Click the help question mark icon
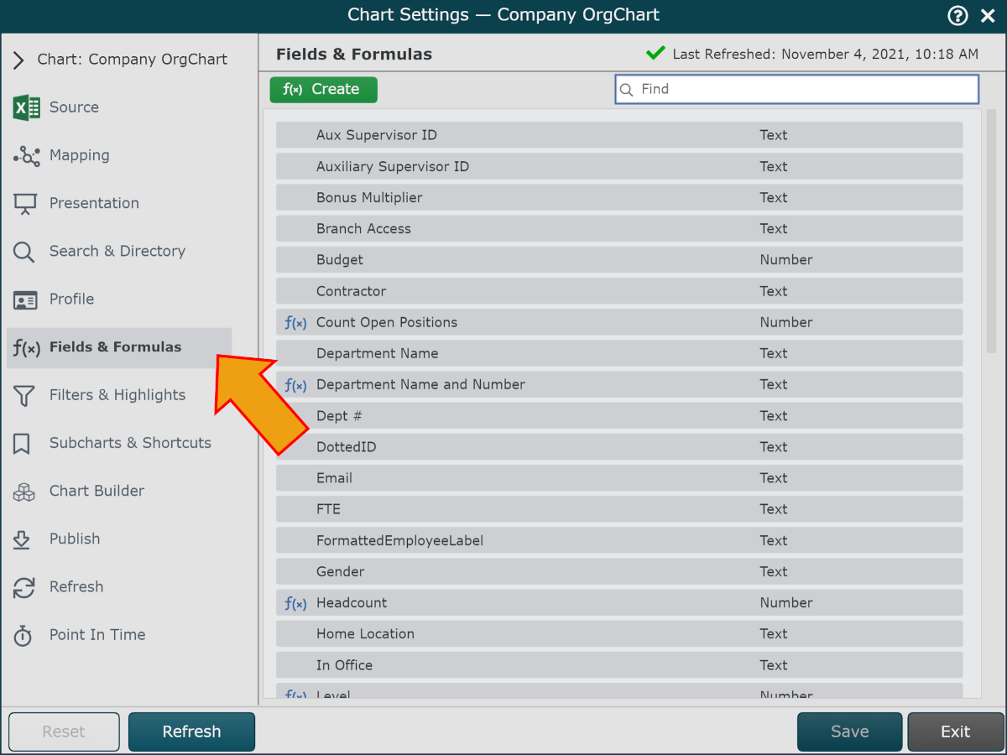1007x755 pixels. (957, 15)
